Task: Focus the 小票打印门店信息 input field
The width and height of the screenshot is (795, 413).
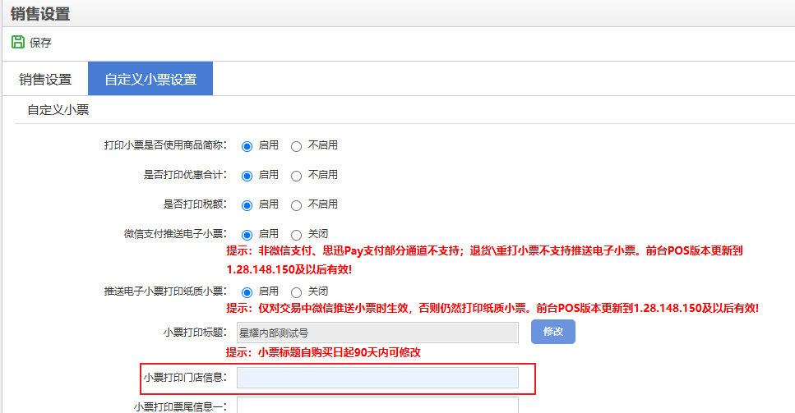Action: 377,378
